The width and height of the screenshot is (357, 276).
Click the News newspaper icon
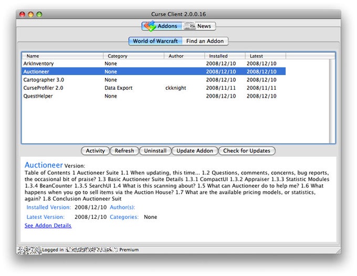click(x=189, y=26)
